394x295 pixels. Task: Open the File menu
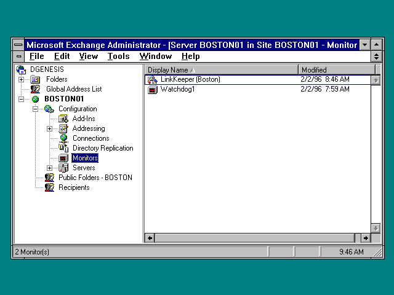(37, 56)
